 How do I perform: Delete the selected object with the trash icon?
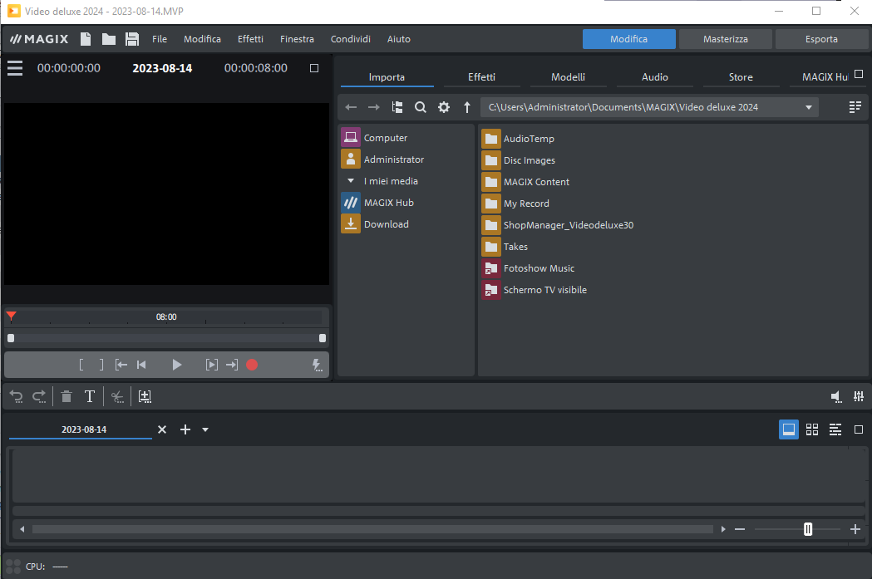coord(67,396)
